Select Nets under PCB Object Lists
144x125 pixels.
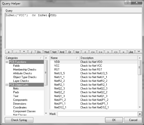pos(16,88)
